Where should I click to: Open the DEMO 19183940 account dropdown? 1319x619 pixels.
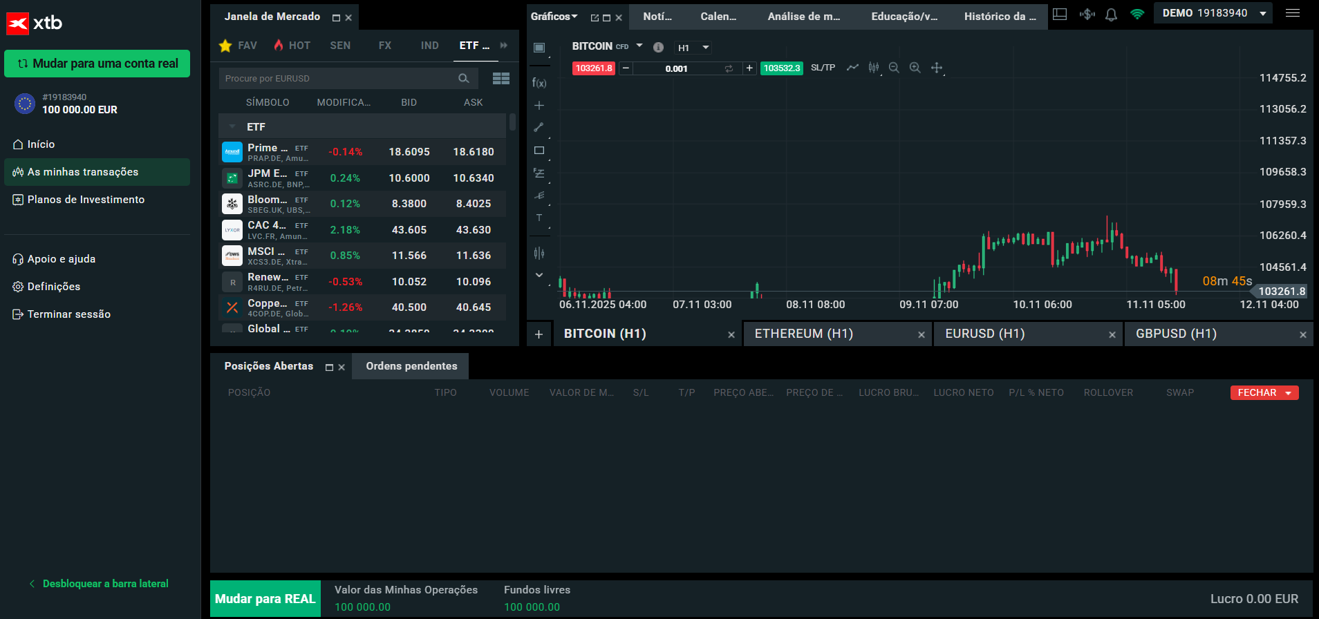tap(1213, 13)
